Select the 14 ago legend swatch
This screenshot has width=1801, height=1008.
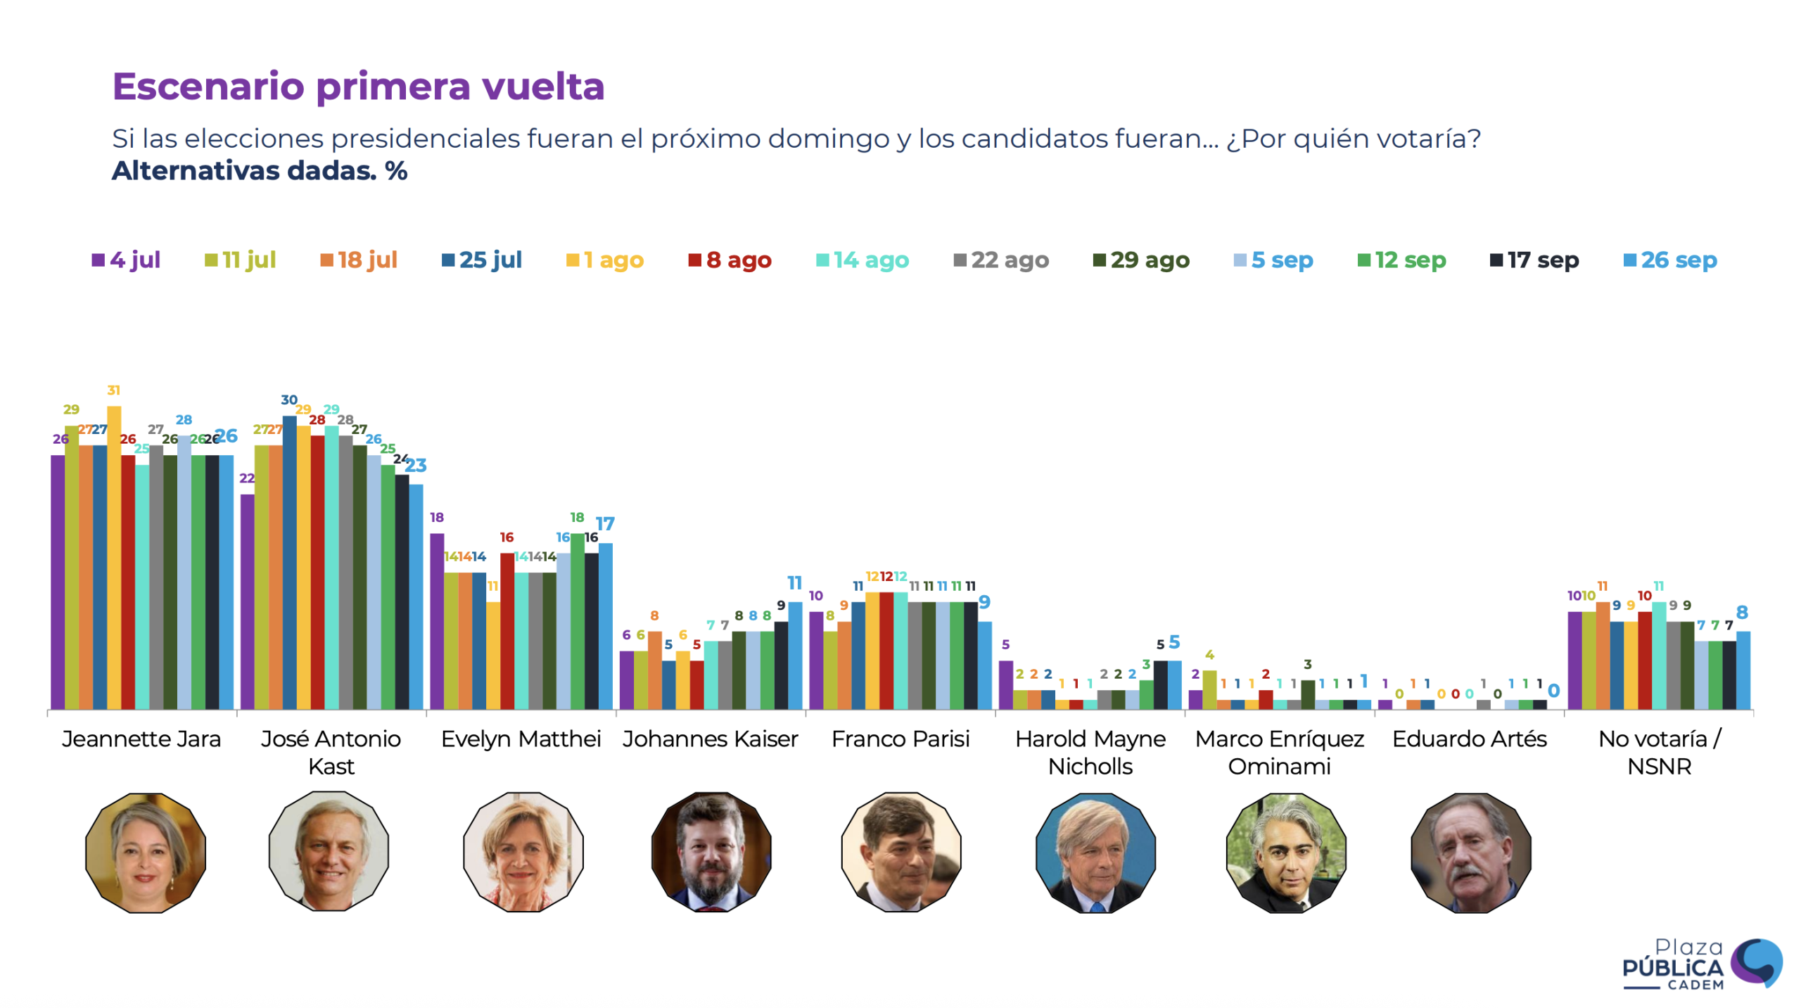pyautogui.click(x=822, y=260)
